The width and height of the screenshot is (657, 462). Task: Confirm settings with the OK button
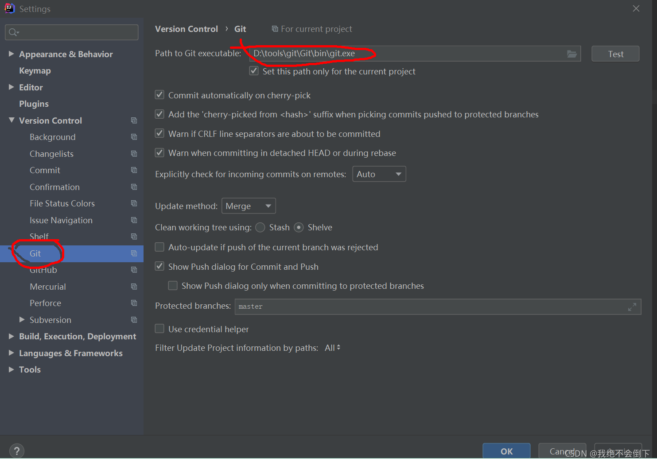tap(506, 451)
